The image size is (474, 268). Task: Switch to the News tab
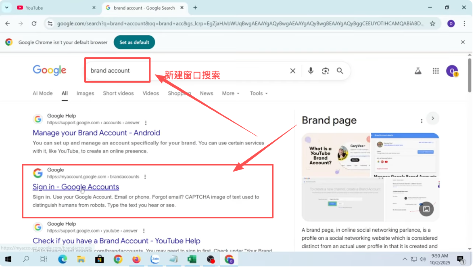click(207, 94)
